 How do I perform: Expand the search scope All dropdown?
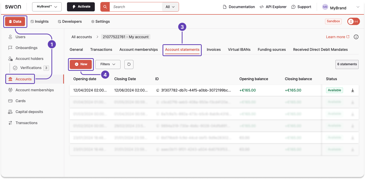coord(170,7)
